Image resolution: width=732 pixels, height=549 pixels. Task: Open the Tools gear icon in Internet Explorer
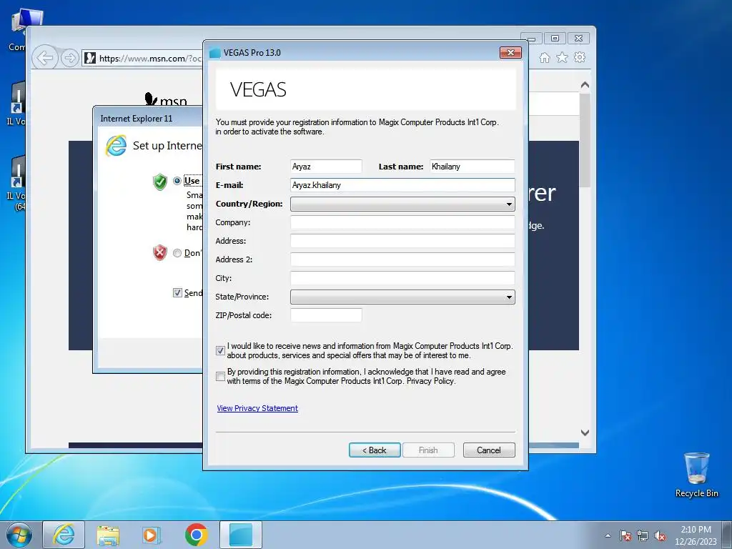(x=580, y=57)
